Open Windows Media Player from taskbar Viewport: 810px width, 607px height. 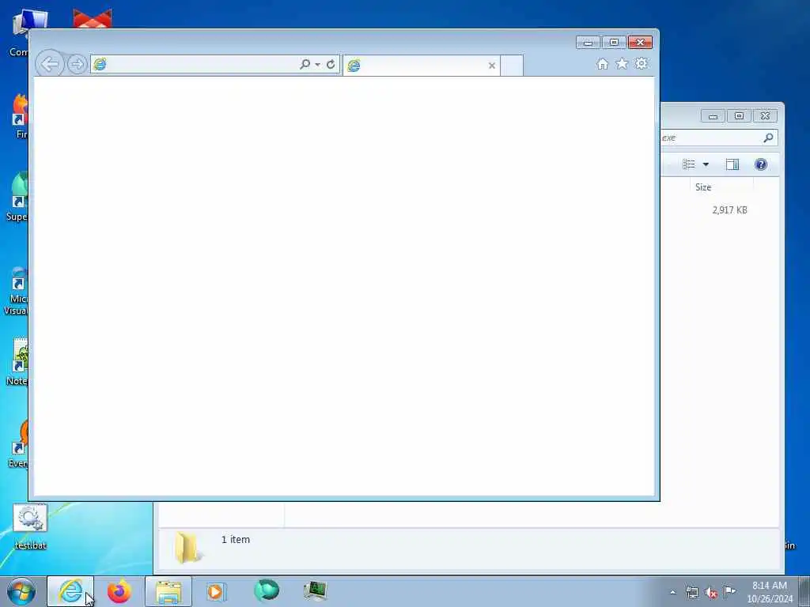pos(217,591)
